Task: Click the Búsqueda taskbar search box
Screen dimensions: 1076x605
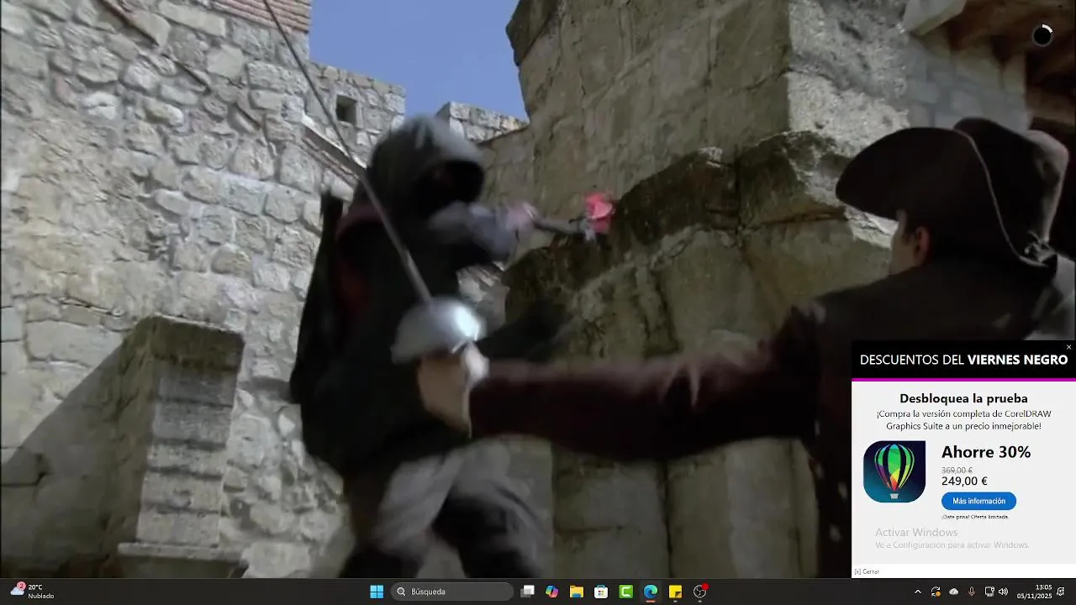Action: pyautogui.click(x=452, y=592)
